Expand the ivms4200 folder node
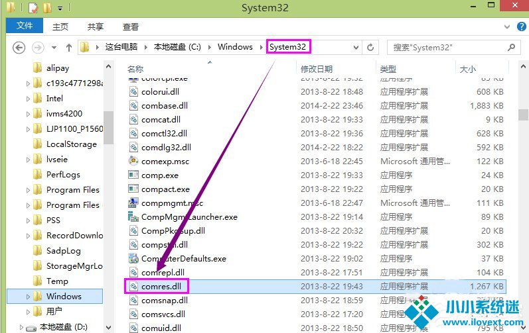Image resolution: width=529 pixels, height=333 pixels. 29,114
